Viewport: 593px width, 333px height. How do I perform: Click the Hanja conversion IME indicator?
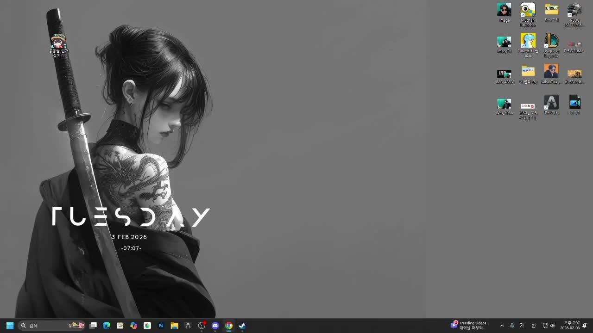[533, 326]
